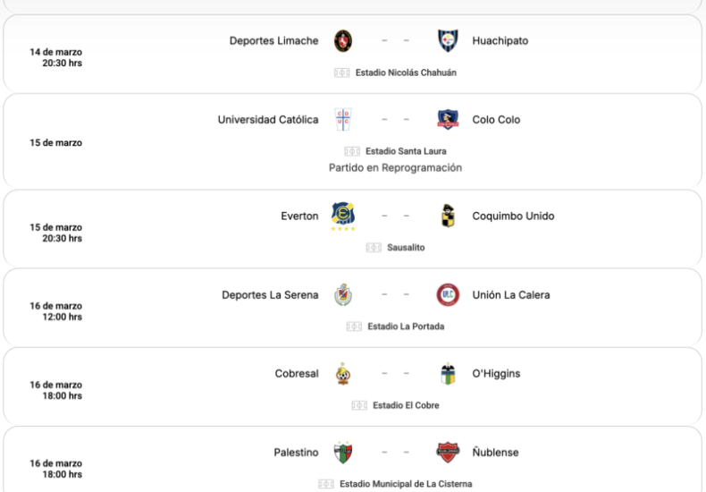This screenshot has width=706, height=492.
Task: Open the Universidad Católica crest
Action: [x=343, y=120]
